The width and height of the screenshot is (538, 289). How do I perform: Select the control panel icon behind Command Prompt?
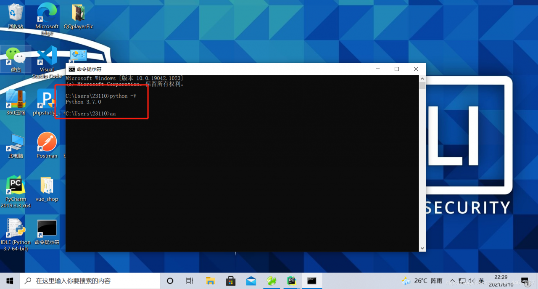pos(78,56)
